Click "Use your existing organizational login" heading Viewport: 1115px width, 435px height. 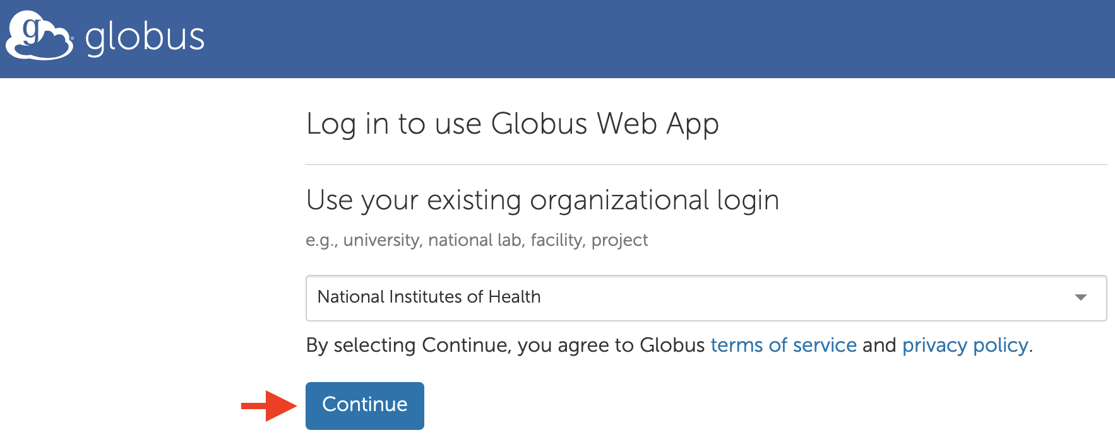(x=542, y=200)
